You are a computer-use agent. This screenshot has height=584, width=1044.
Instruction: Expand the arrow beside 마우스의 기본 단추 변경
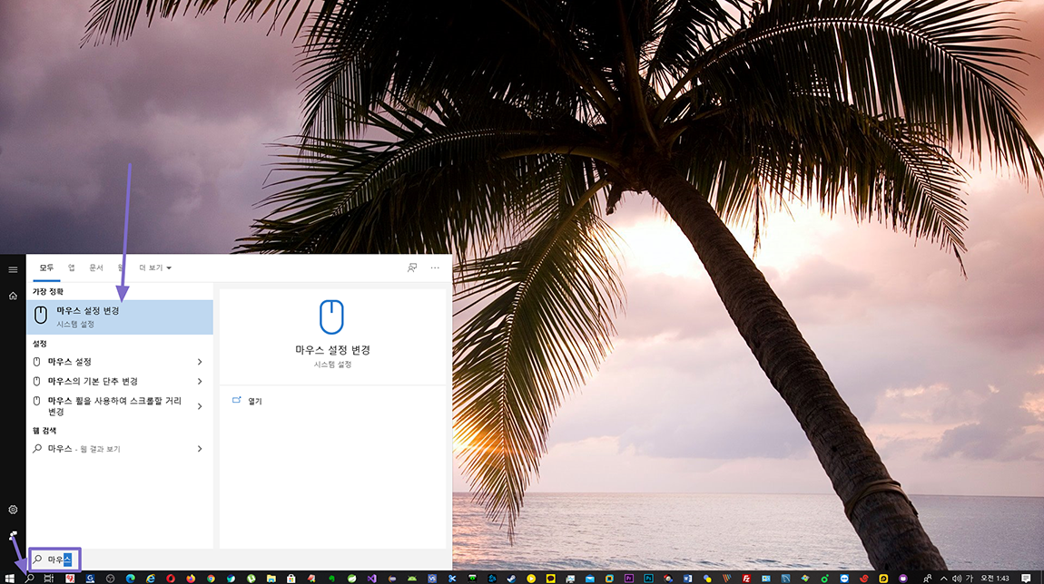[x=200, y=381]
